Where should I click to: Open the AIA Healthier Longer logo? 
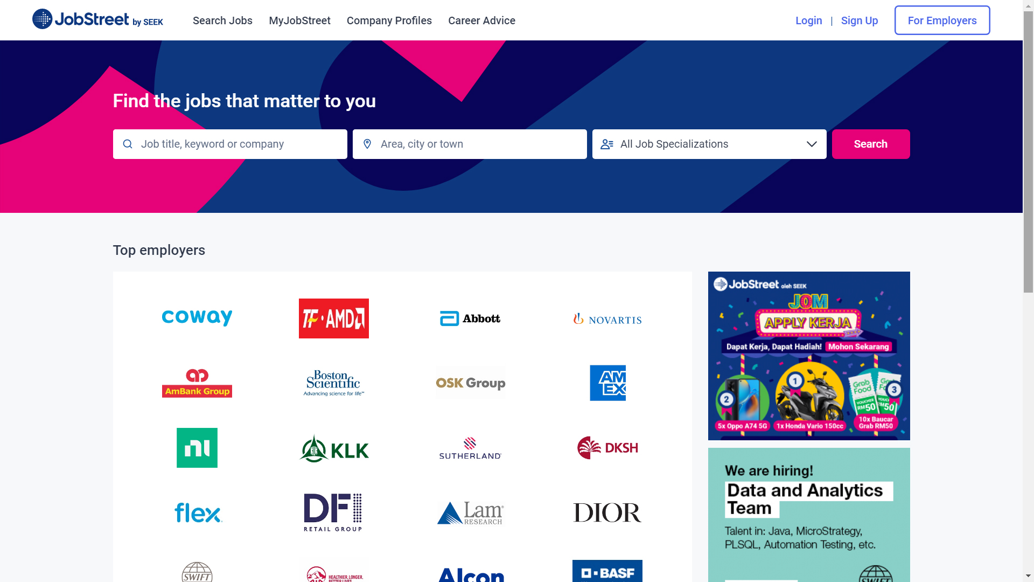[x=334, y=574]
